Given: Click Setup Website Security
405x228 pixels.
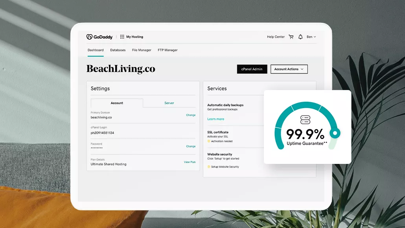Looking at the screenshot, I should coord(225,167).
